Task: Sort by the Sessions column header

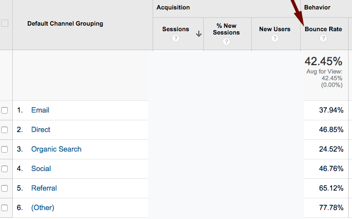Action: (175, 29)
